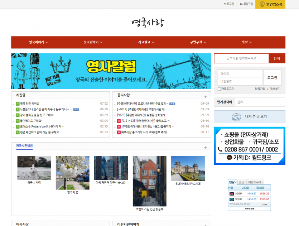
Task: Expand the 영국이야기 menu
Action: tap(38, 42)
